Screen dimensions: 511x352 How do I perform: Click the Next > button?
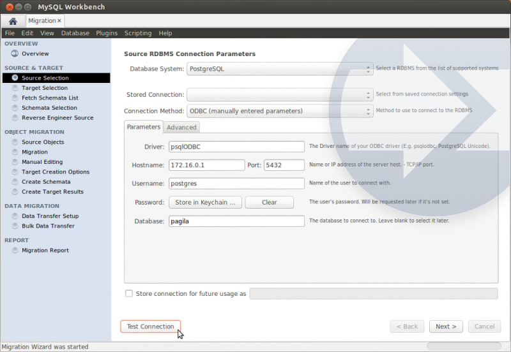(x=446, y=326)
